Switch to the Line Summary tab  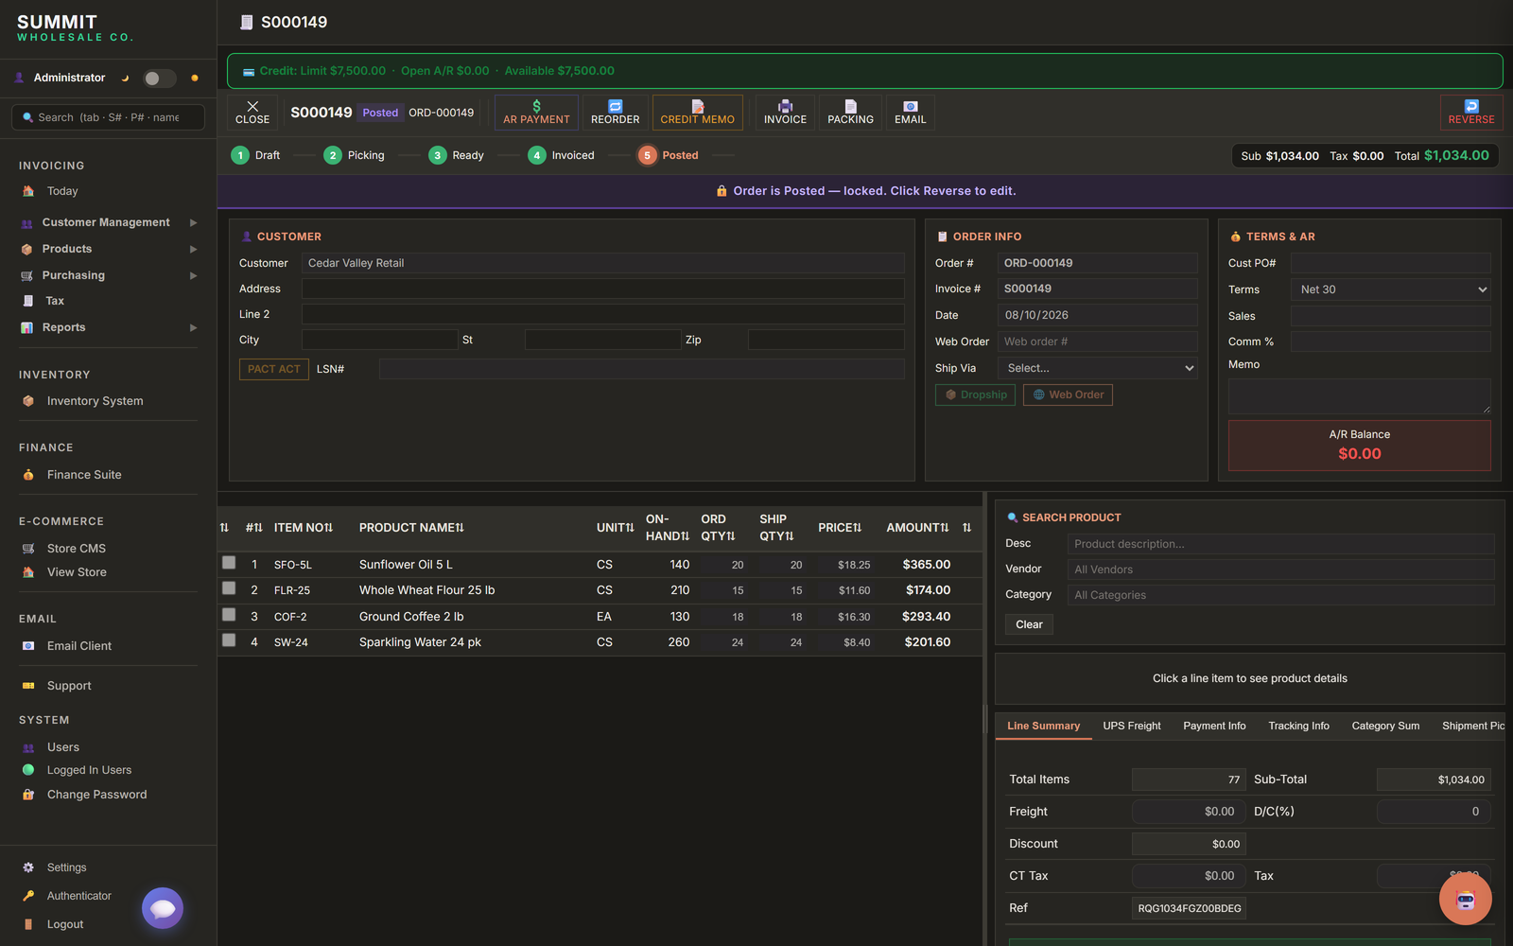tap(1043, 726)
